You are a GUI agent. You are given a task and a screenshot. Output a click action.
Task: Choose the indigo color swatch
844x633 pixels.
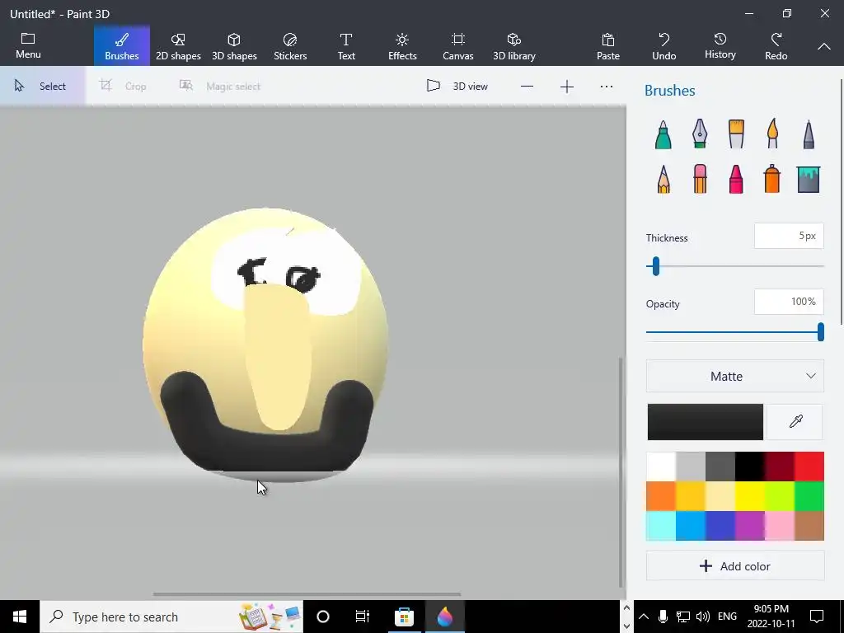point(720,525)
